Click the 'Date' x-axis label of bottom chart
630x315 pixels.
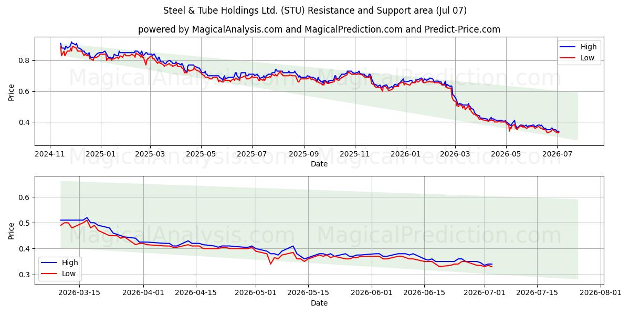pos(319,303)
